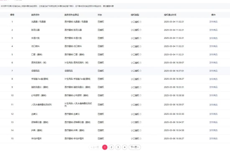
Task: Click info icon beside 小二授权 in row 13
Action: point(141,122)
